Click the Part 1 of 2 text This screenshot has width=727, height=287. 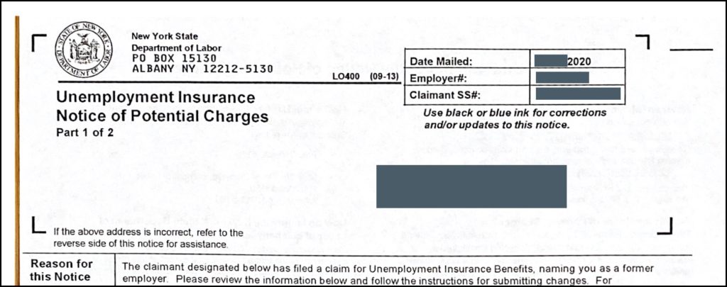point(84,132)
